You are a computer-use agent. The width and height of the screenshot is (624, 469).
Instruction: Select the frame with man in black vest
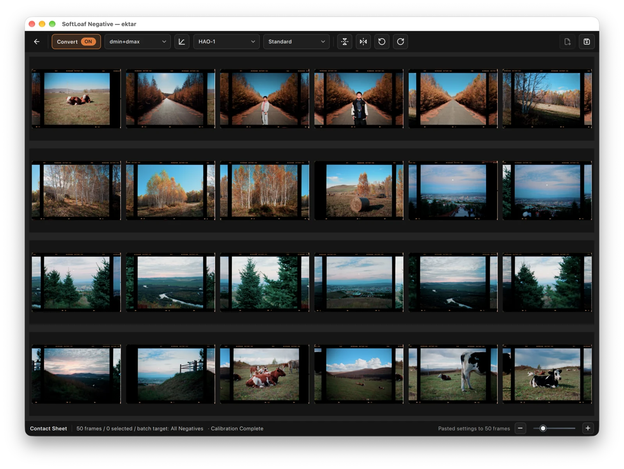(359, 99)
